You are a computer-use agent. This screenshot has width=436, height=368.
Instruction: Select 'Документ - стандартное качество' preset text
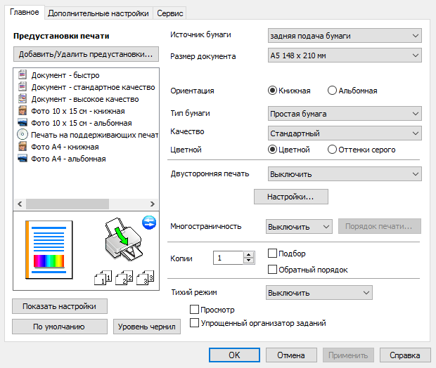tap(93, 87)
